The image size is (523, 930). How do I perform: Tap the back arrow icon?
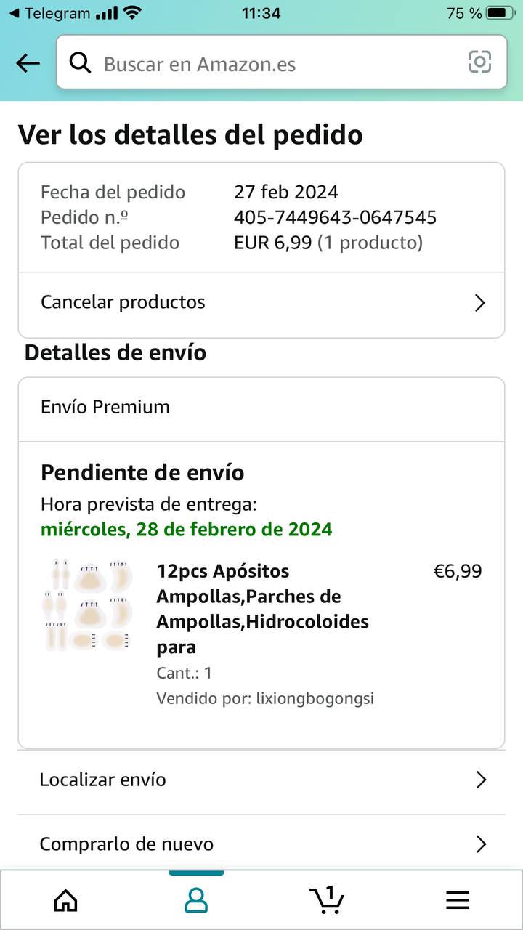click(x=28, y=64)
